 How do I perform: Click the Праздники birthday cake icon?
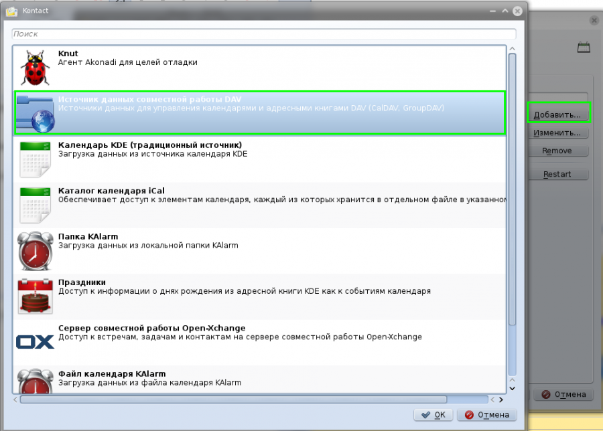tap(35, 296)
